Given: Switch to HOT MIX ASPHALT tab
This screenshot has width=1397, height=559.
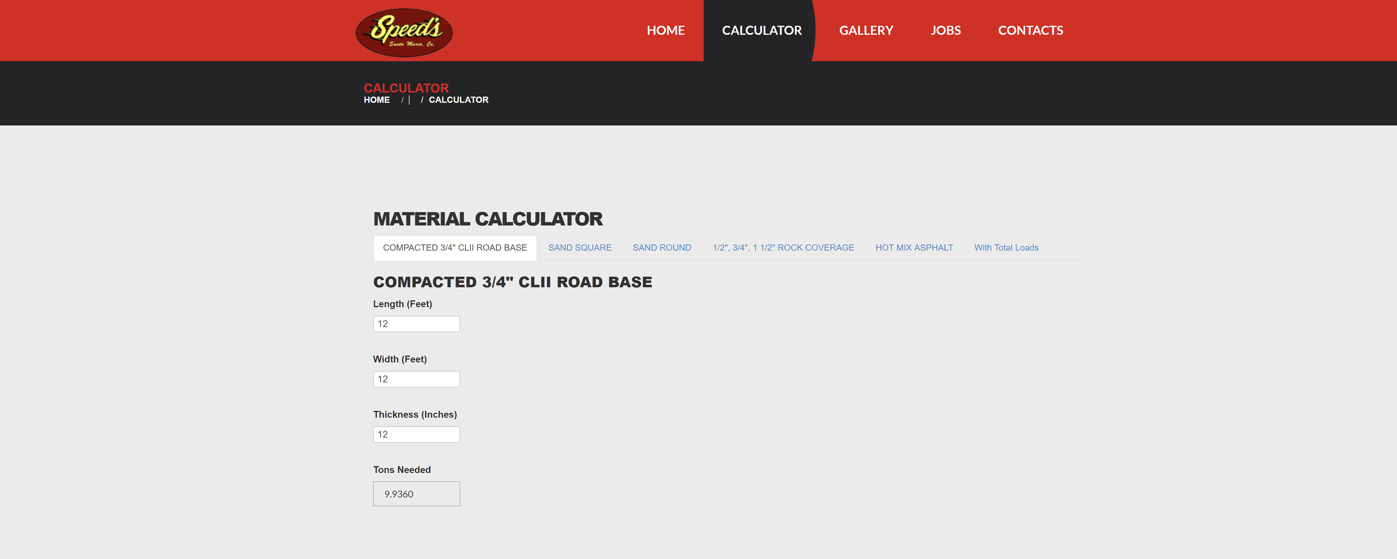Looking at the screenshot, I should (x=914, y=248).
